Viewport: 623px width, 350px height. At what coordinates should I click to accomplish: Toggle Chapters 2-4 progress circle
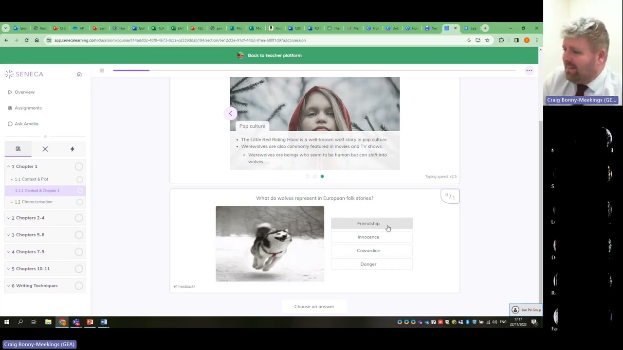[x=79, y=218]
